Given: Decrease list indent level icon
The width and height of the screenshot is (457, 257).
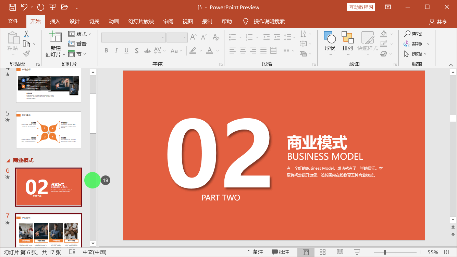Looking at the screenshot, I should (267, 37).
